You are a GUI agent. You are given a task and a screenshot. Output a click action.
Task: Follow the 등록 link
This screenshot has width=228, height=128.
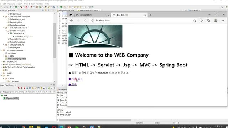point(73,84)
